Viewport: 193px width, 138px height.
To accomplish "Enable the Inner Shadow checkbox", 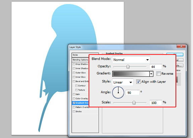I will click(74, 68).
